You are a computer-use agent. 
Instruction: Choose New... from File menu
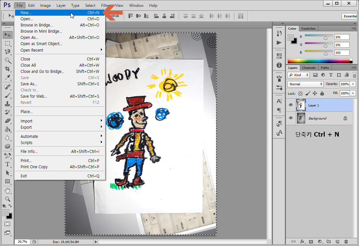(60, 13)
